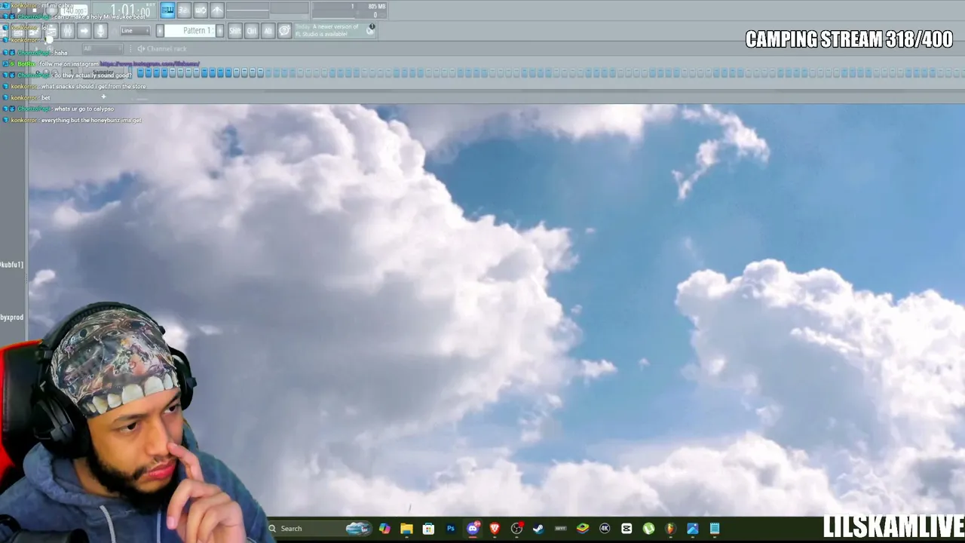Open 4K Downloader from the taskbar

605,529
